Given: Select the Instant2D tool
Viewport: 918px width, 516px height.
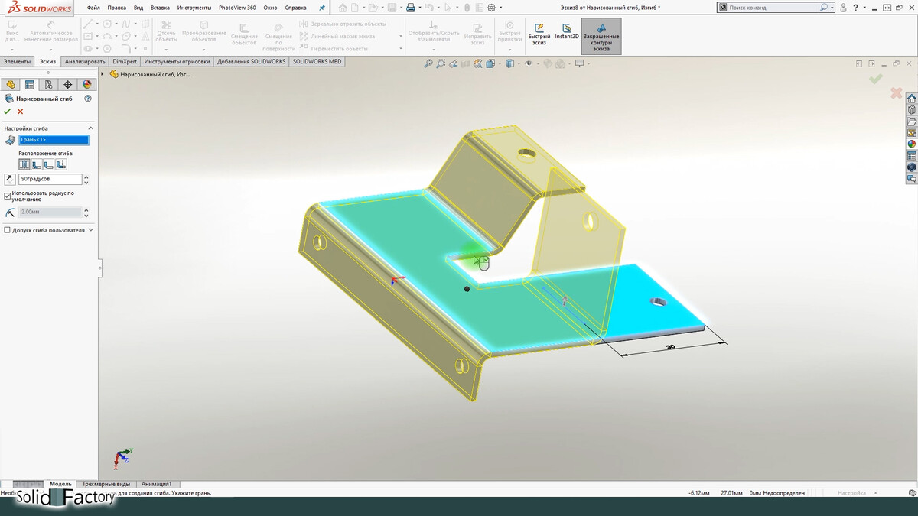Looking at the screenshot, I should (x=567, y=32).
